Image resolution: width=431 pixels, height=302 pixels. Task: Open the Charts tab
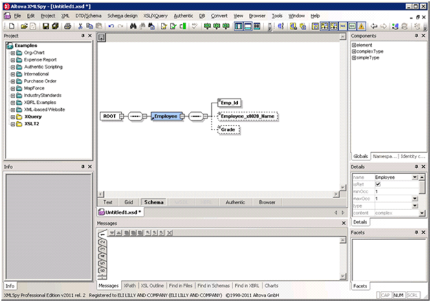[272, 285]
